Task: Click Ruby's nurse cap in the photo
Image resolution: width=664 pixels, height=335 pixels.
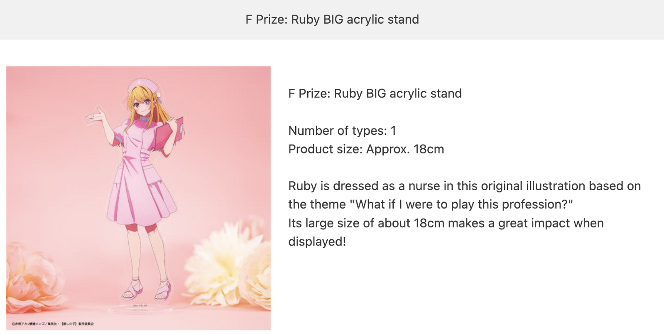Action: [140, 85]
